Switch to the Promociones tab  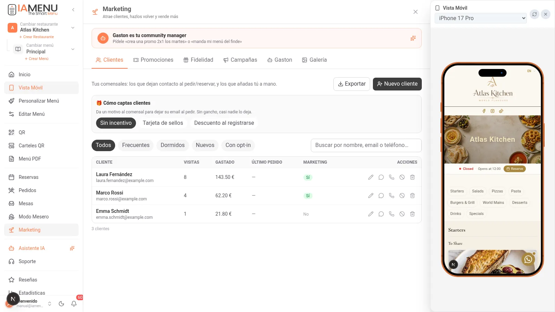coord(153,60)
